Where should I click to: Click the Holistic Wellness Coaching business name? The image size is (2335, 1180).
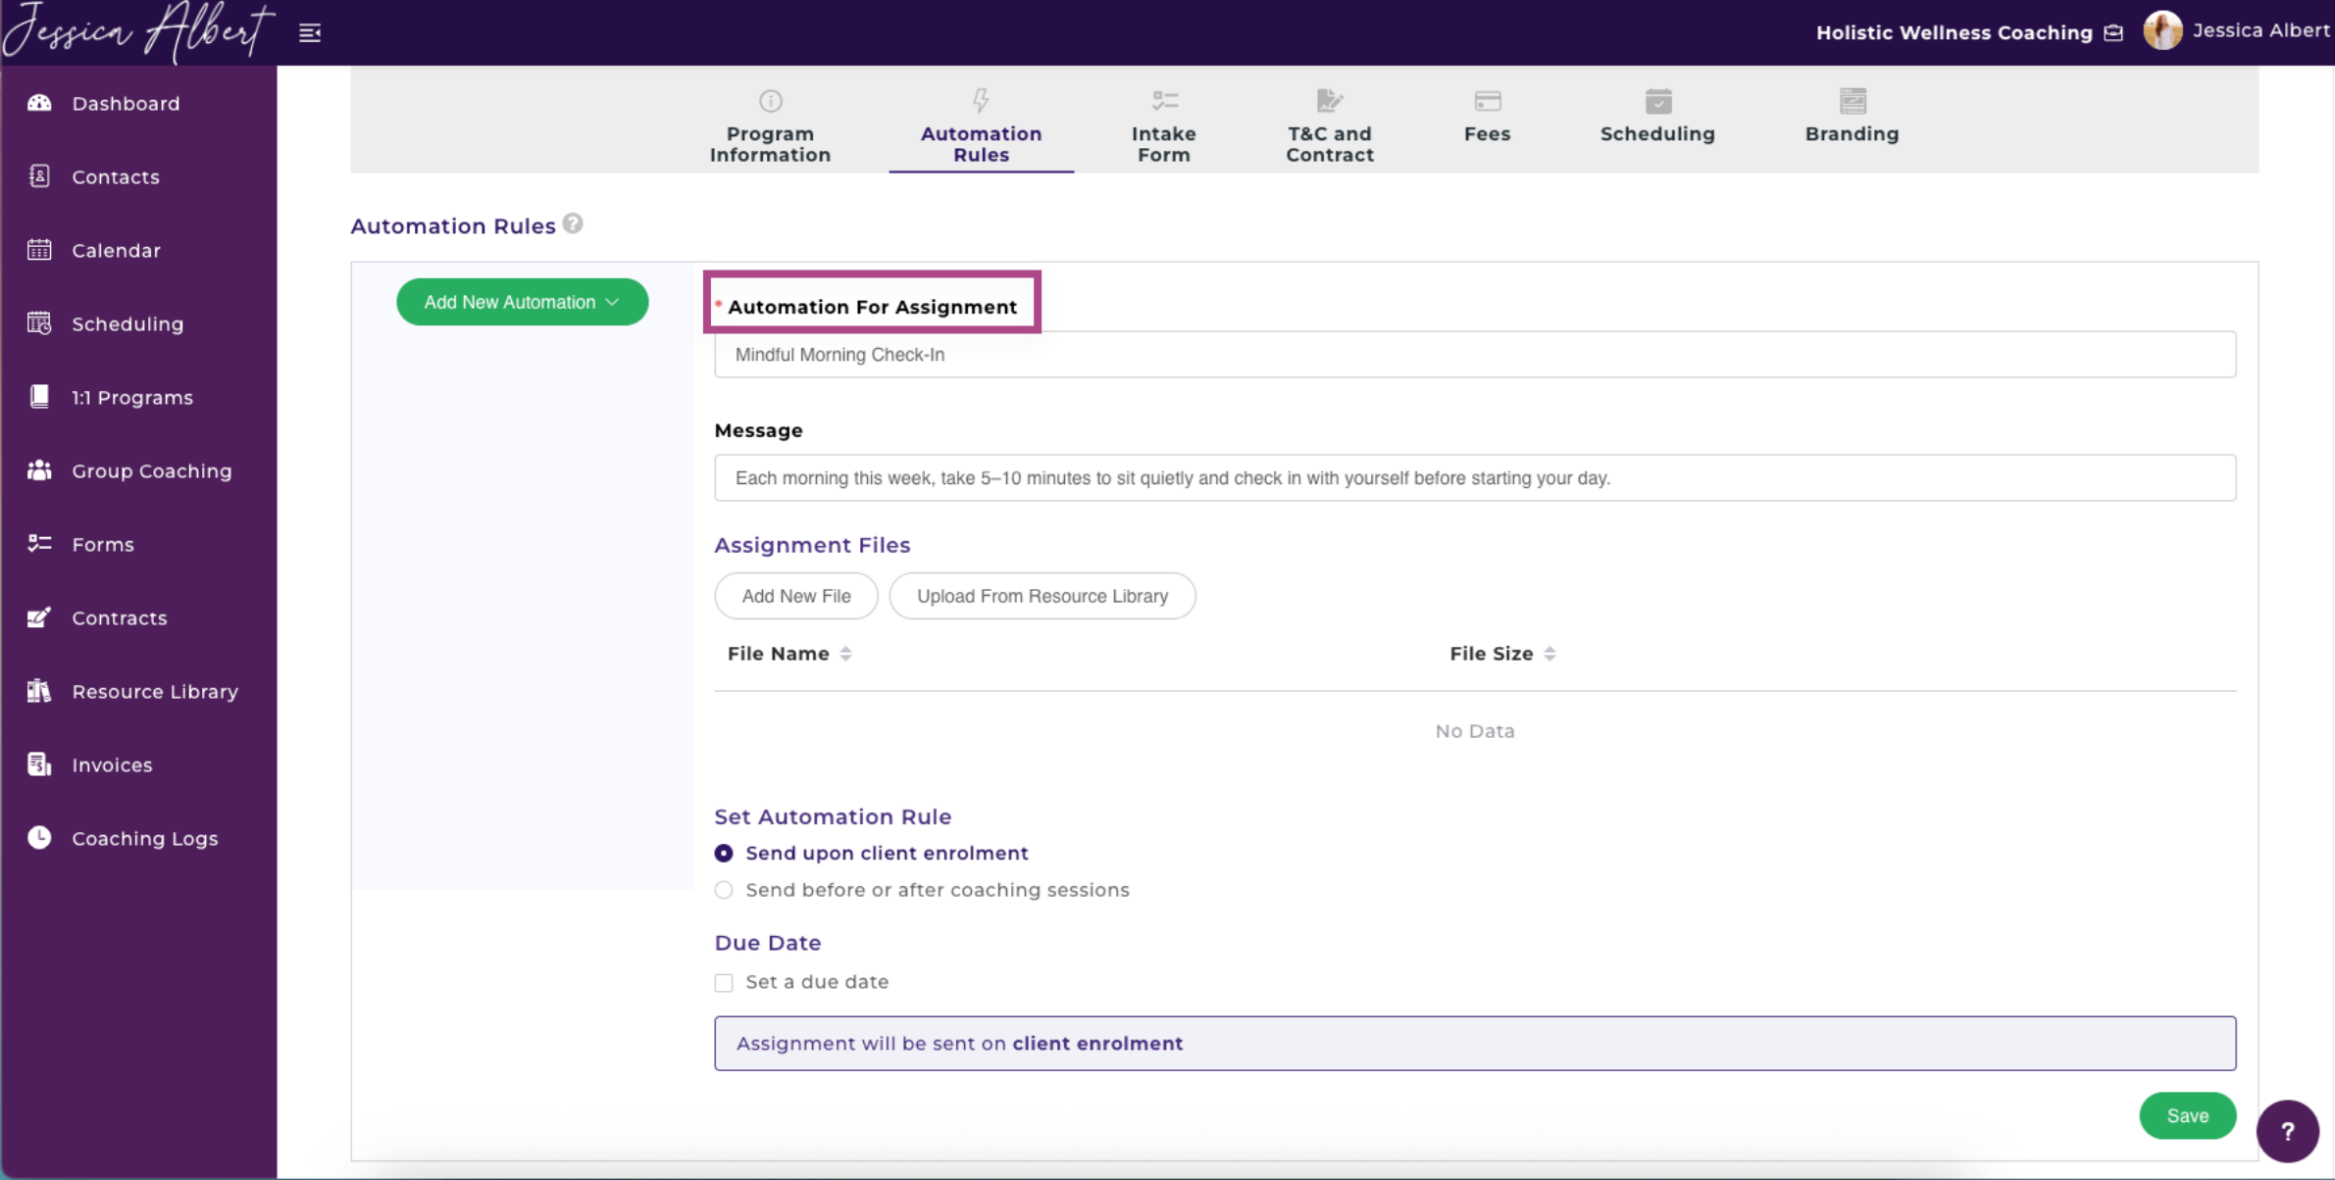pyautogui.click(x=1954, y=33)
